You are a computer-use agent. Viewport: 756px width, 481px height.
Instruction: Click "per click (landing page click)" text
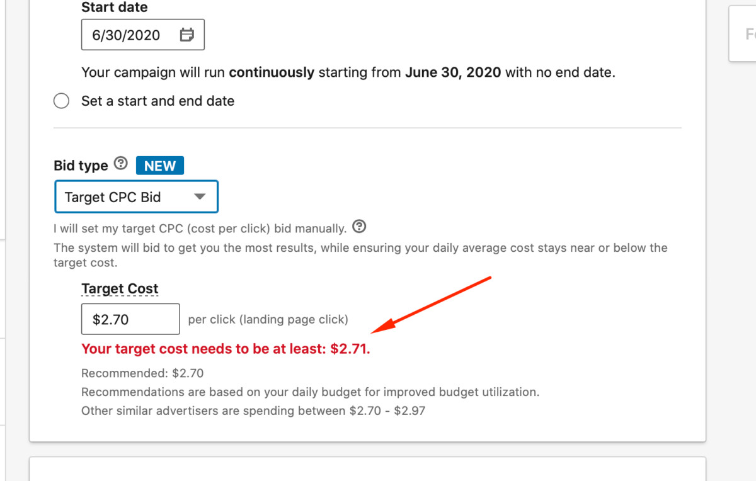[268, 319]
